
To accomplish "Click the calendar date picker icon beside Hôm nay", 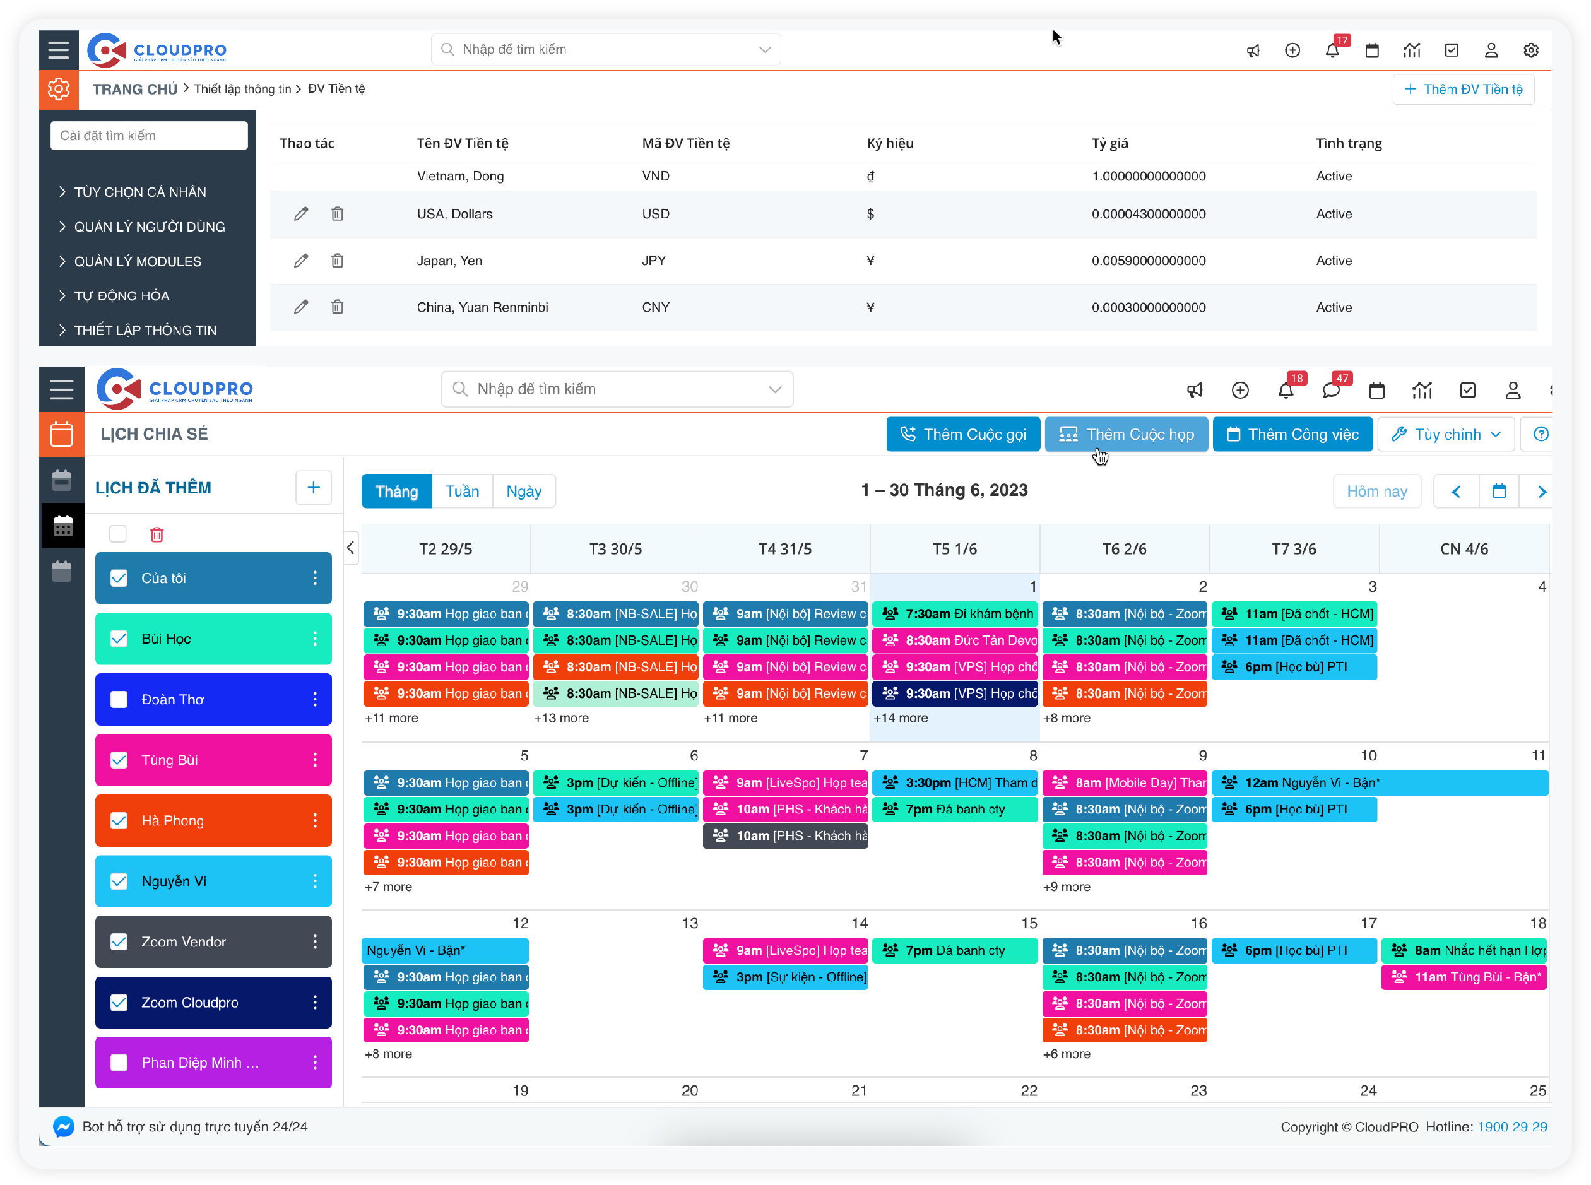I will [x=1498, y=492].
